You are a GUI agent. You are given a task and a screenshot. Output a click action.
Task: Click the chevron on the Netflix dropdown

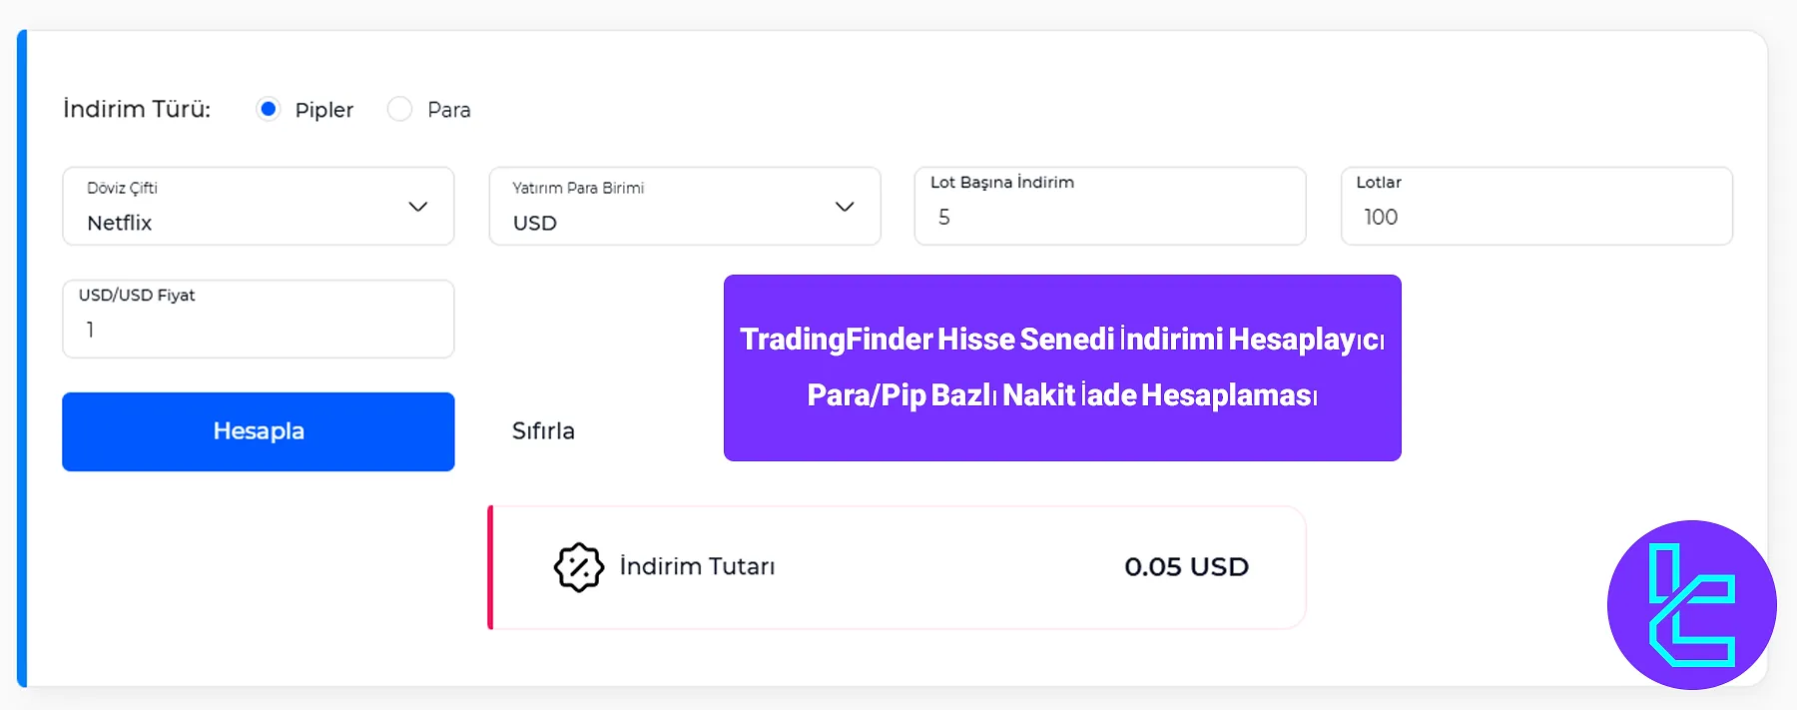click(x=416, y=207)
